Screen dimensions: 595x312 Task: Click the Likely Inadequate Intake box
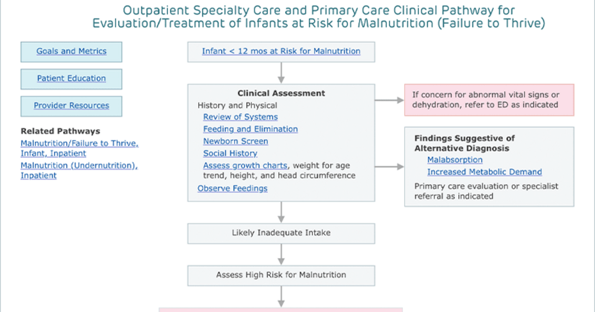(281, 233)
